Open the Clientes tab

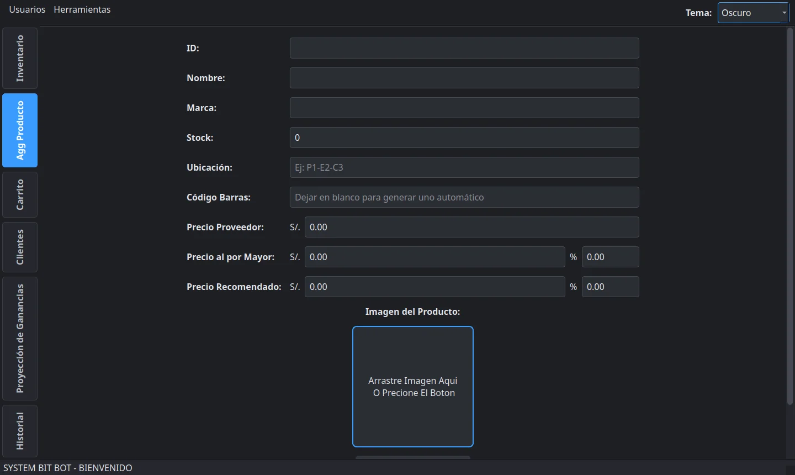tap(20, 247)
